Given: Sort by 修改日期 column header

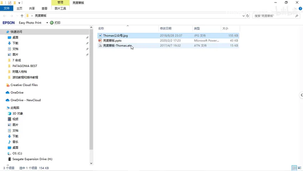Looking at the screenshot, I should tap(166, 28).
